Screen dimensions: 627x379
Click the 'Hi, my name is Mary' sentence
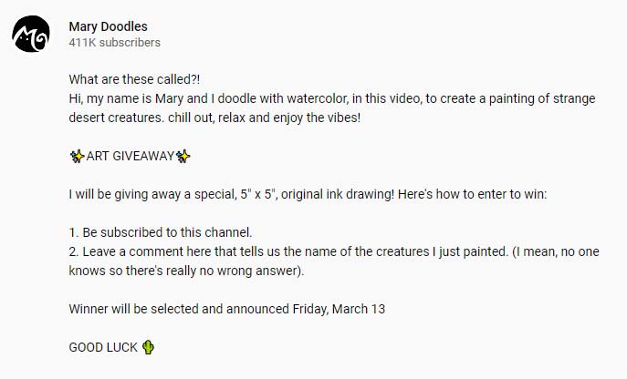(x=332, y=98)
